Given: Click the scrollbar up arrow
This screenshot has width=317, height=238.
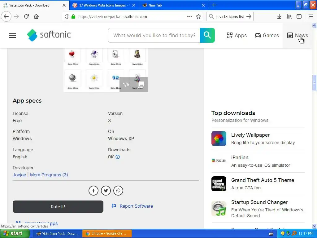Looking at the screenshot, I should [x=314, y=25].
